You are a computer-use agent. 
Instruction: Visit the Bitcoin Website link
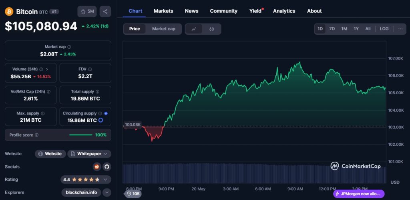[x=50, y=154]
